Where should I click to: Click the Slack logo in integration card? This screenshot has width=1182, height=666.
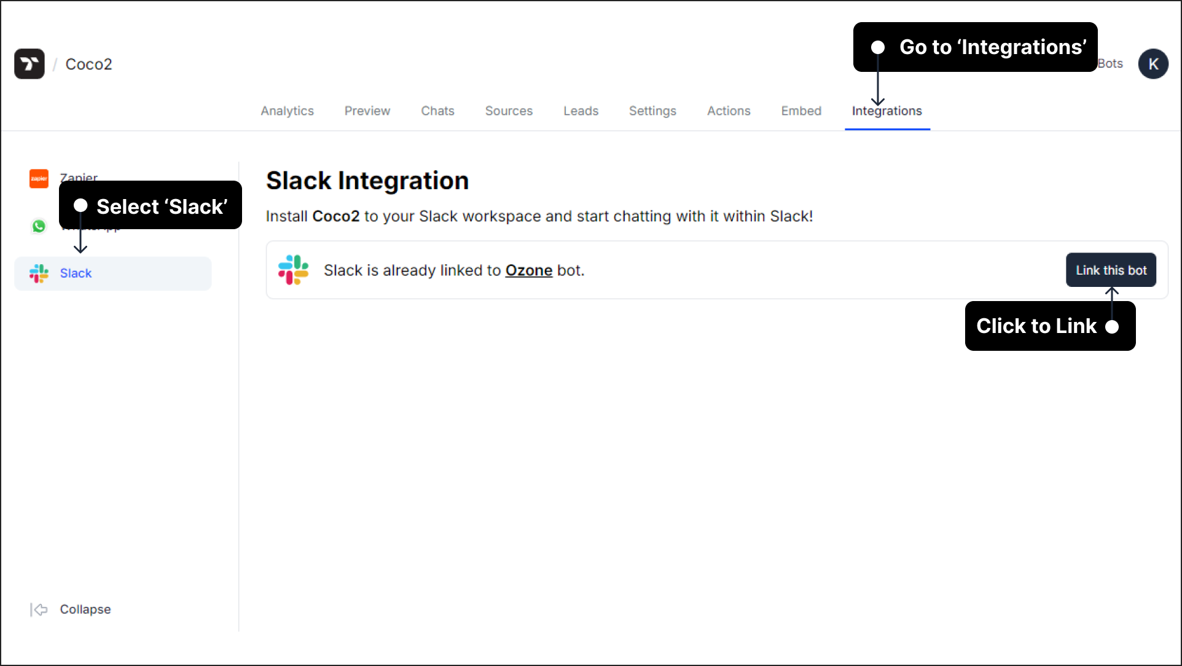pyautogui.click(x=293, y=270)
